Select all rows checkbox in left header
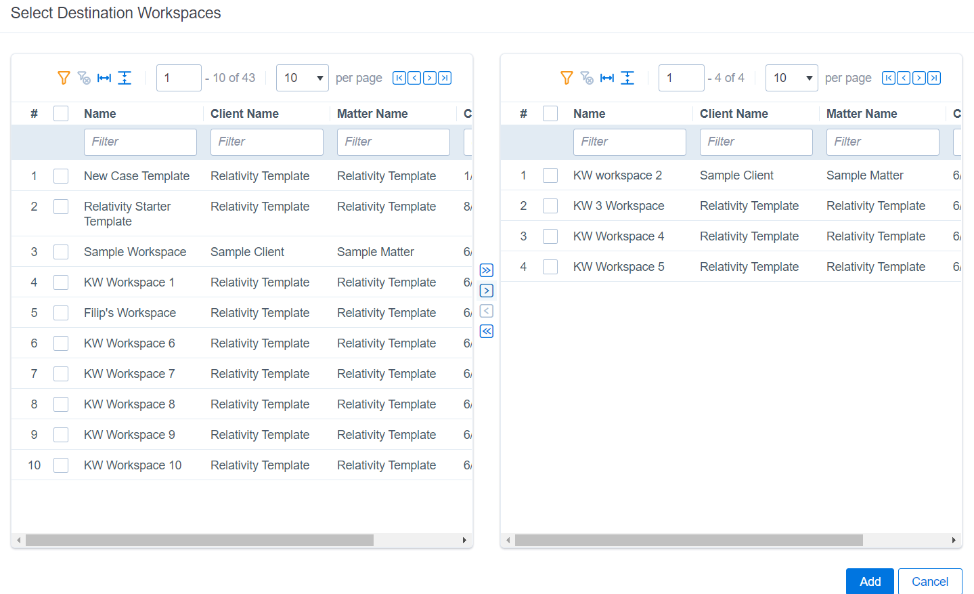The width and height of the screenshot is (974, 594). 61,113
